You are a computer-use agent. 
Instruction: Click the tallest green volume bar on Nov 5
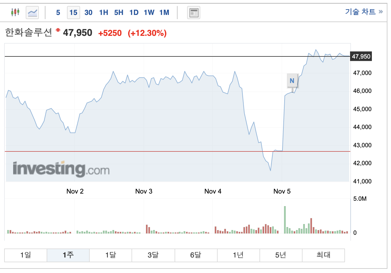(285, 220)
